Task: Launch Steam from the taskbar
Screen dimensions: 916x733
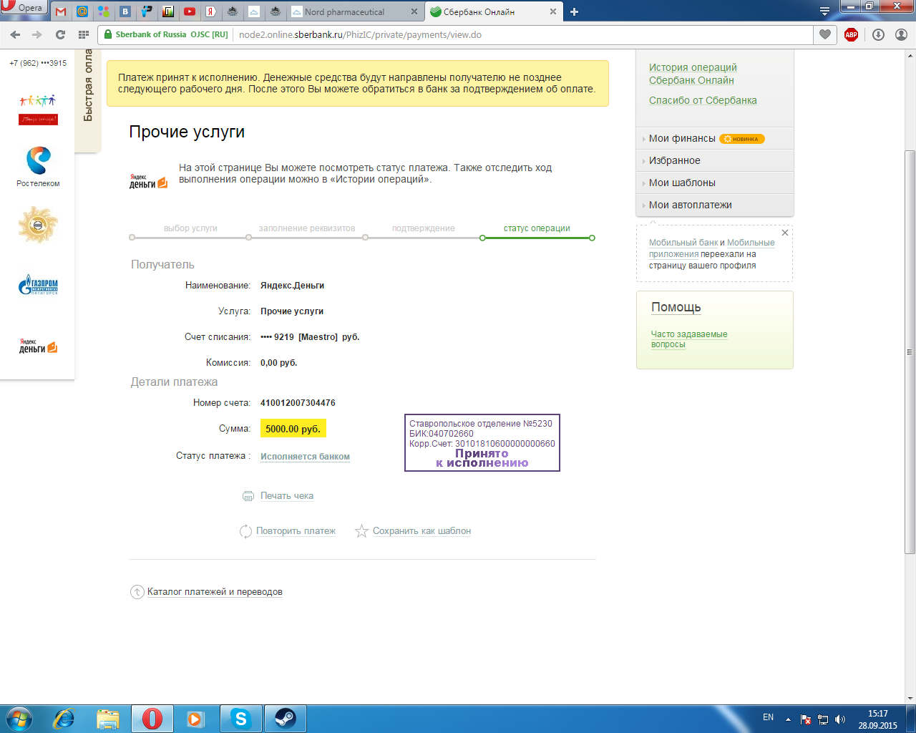Action: 286,718
